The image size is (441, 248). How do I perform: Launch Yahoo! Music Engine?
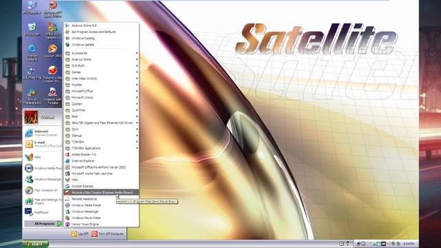101,224
